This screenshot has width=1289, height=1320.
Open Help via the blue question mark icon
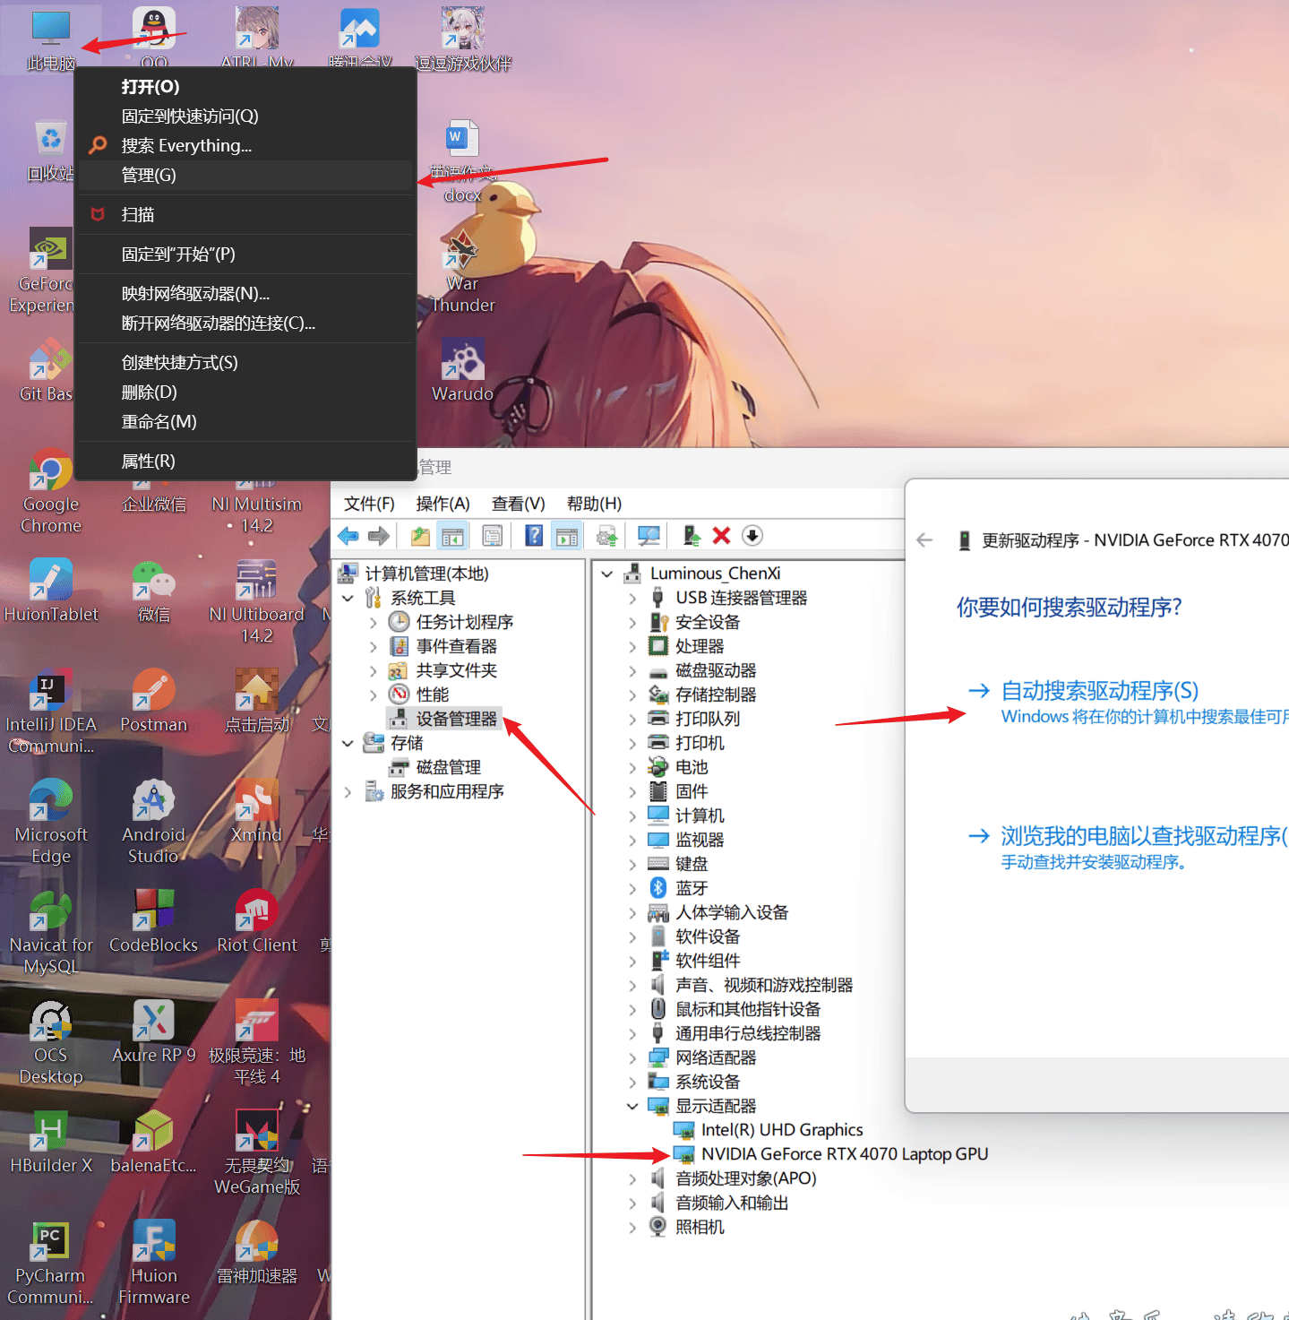coord(534,536)
